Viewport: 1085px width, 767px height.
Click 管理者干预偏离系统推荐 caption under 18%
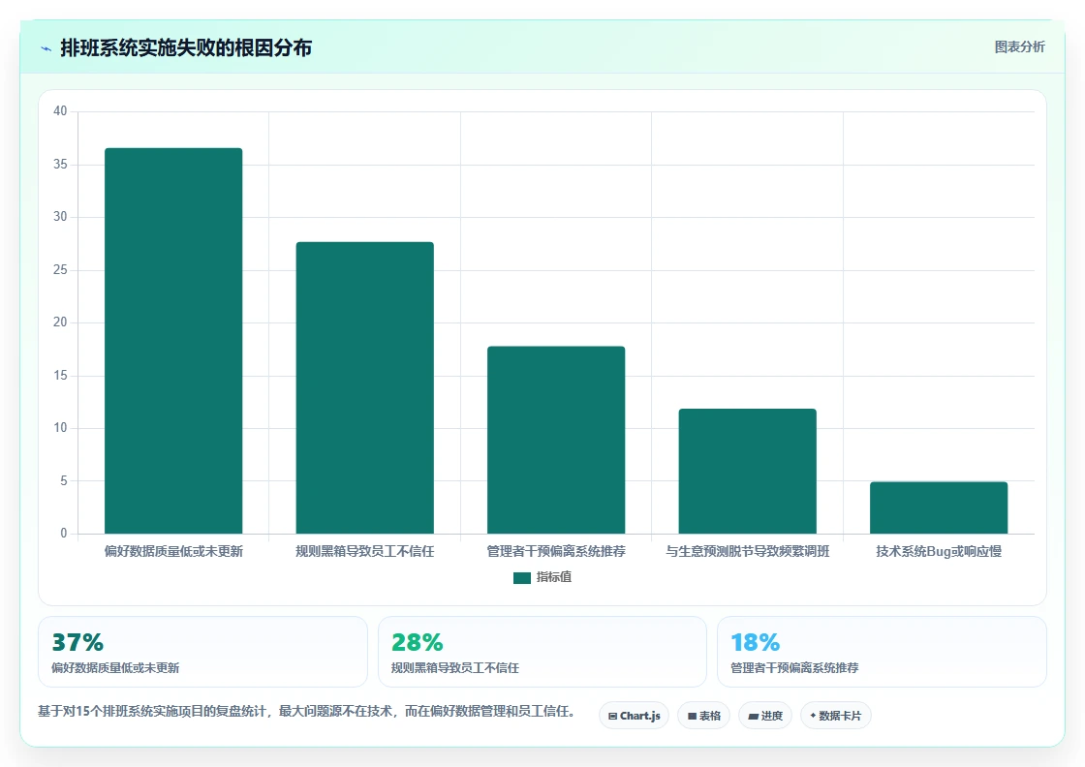pyautogui.click(x=794, y=668)
